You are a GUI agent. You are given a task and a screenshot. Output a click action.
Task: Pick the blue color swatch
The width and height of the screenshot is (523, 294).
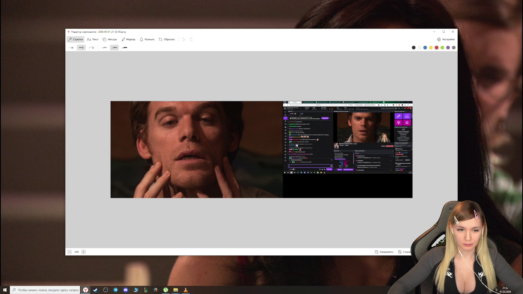(425, 48)
